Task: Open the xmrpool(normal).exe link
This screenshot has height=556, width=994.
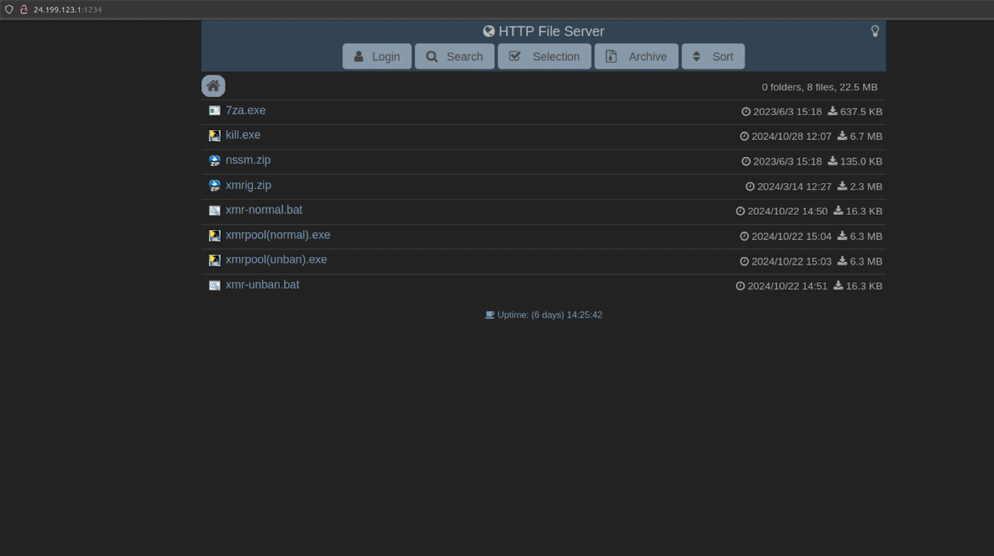Action: 278,235
